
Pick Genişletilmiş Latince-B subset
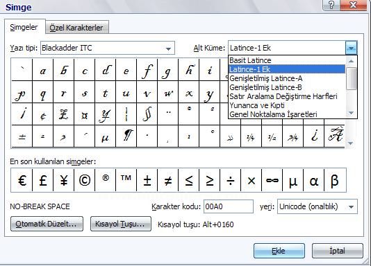tap(287, 87)
